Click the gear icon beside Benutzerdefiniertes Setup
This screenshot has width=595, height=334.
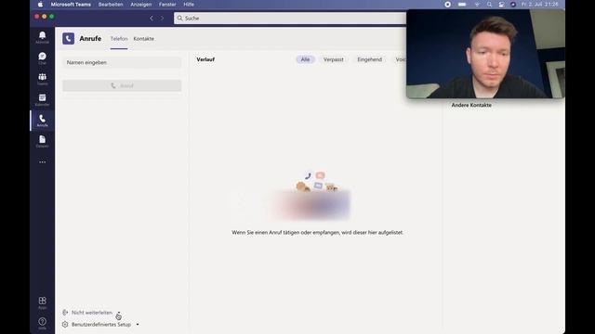coord(65,325)
